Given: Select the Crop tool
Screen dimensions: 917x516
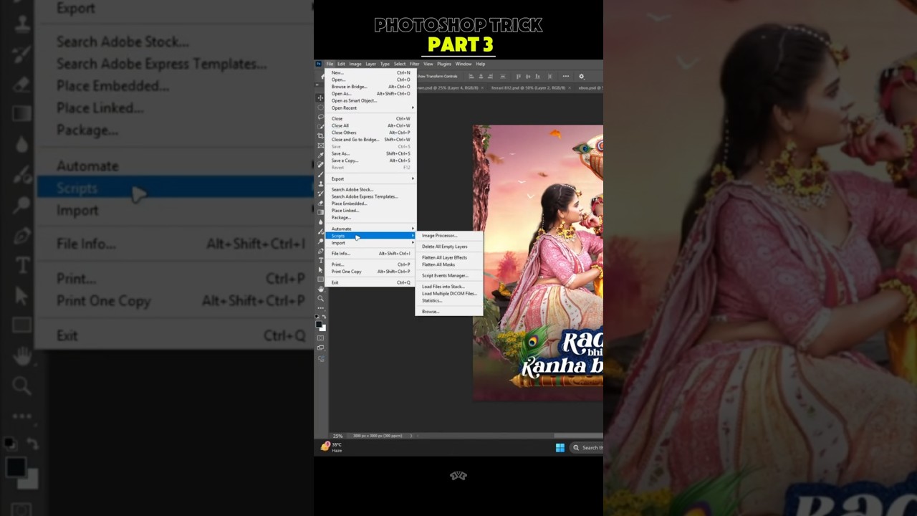Looking at the screenshot, I should tap(320, 136).
